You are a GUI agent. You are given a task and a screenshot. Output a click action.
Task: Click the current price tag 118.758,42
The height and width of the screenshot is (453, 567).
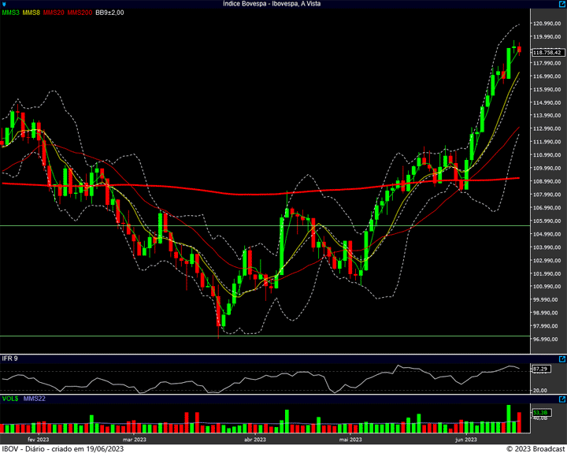click(x=547, y=53)
